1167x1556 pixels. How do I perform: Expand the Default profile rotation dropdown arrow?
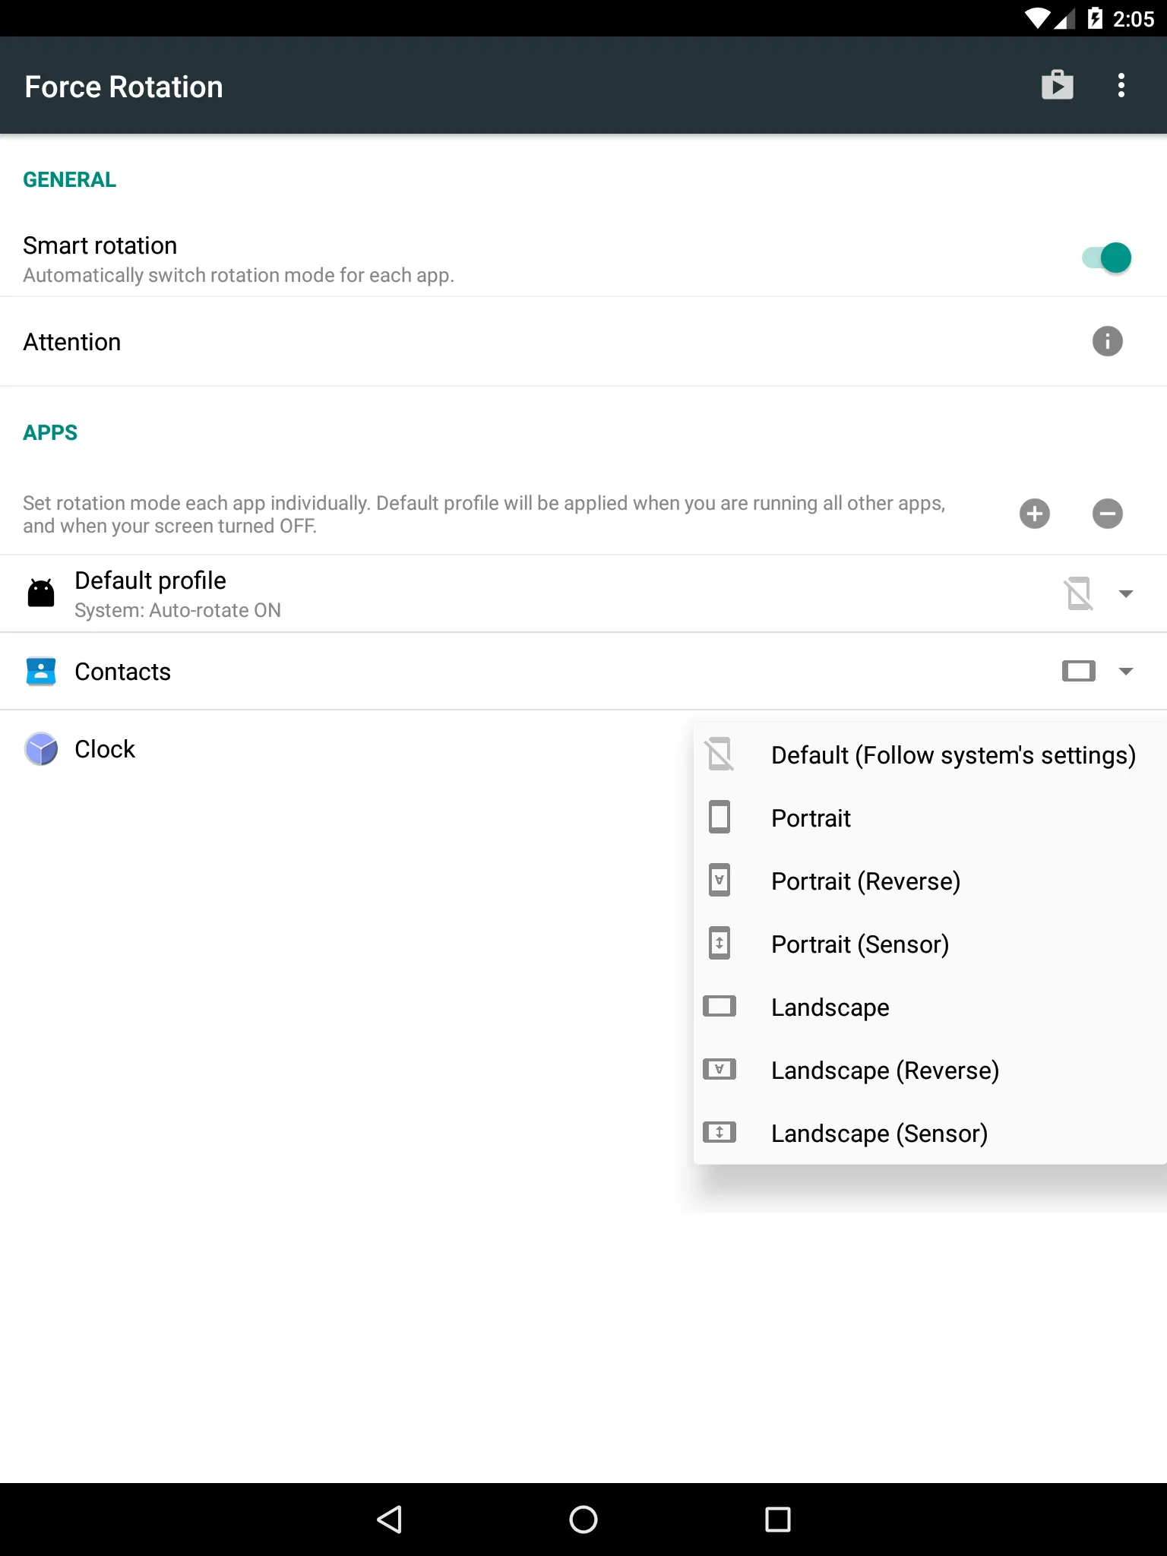[1126, 593]
